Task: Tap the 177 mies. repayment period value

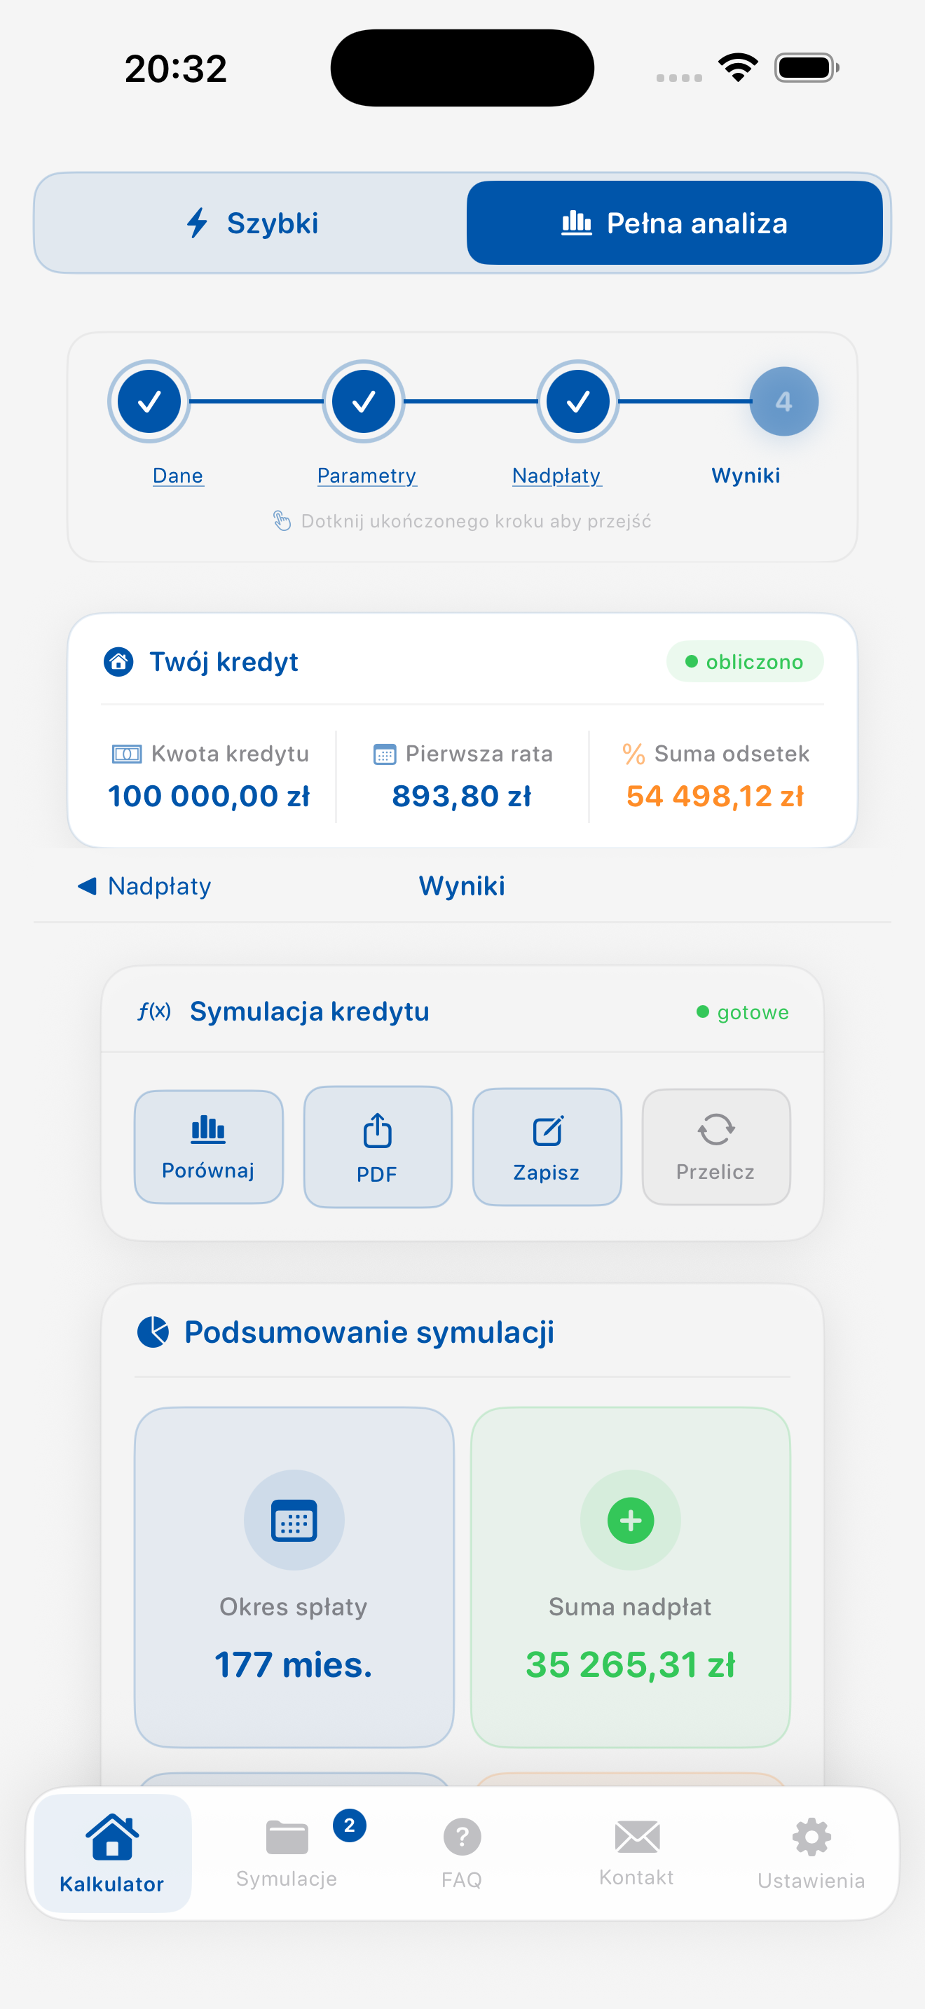Action: 294,1665
